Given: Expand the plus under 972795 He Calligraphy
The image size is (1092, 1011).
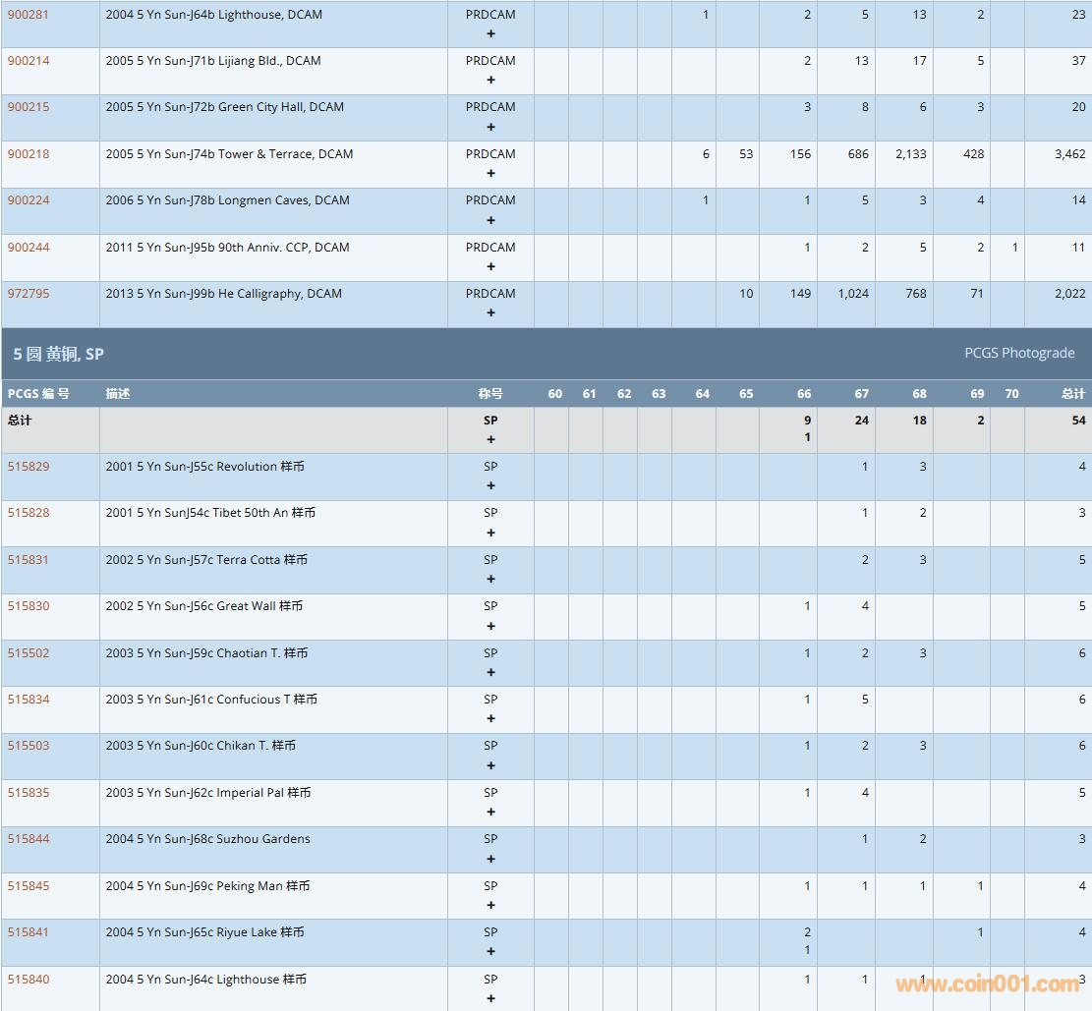Looking at the screenshot, I should tap(490, 313).
